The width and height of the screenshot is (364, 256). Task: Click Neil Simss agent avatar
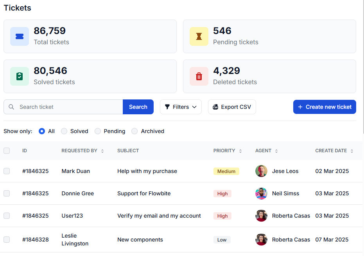pyautogui.click(x=261, y=193)
